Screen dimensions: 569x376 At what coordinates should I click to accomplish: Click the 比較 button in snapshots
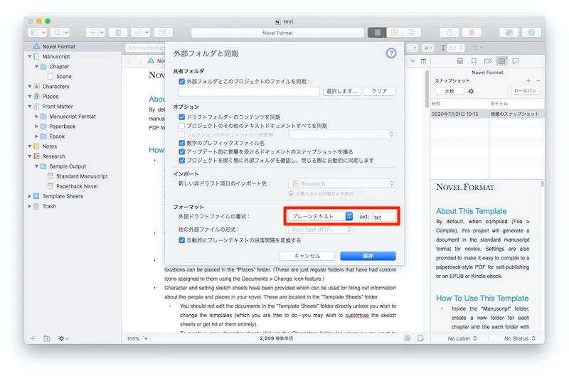pyautogui.click(x=450, y=92)
